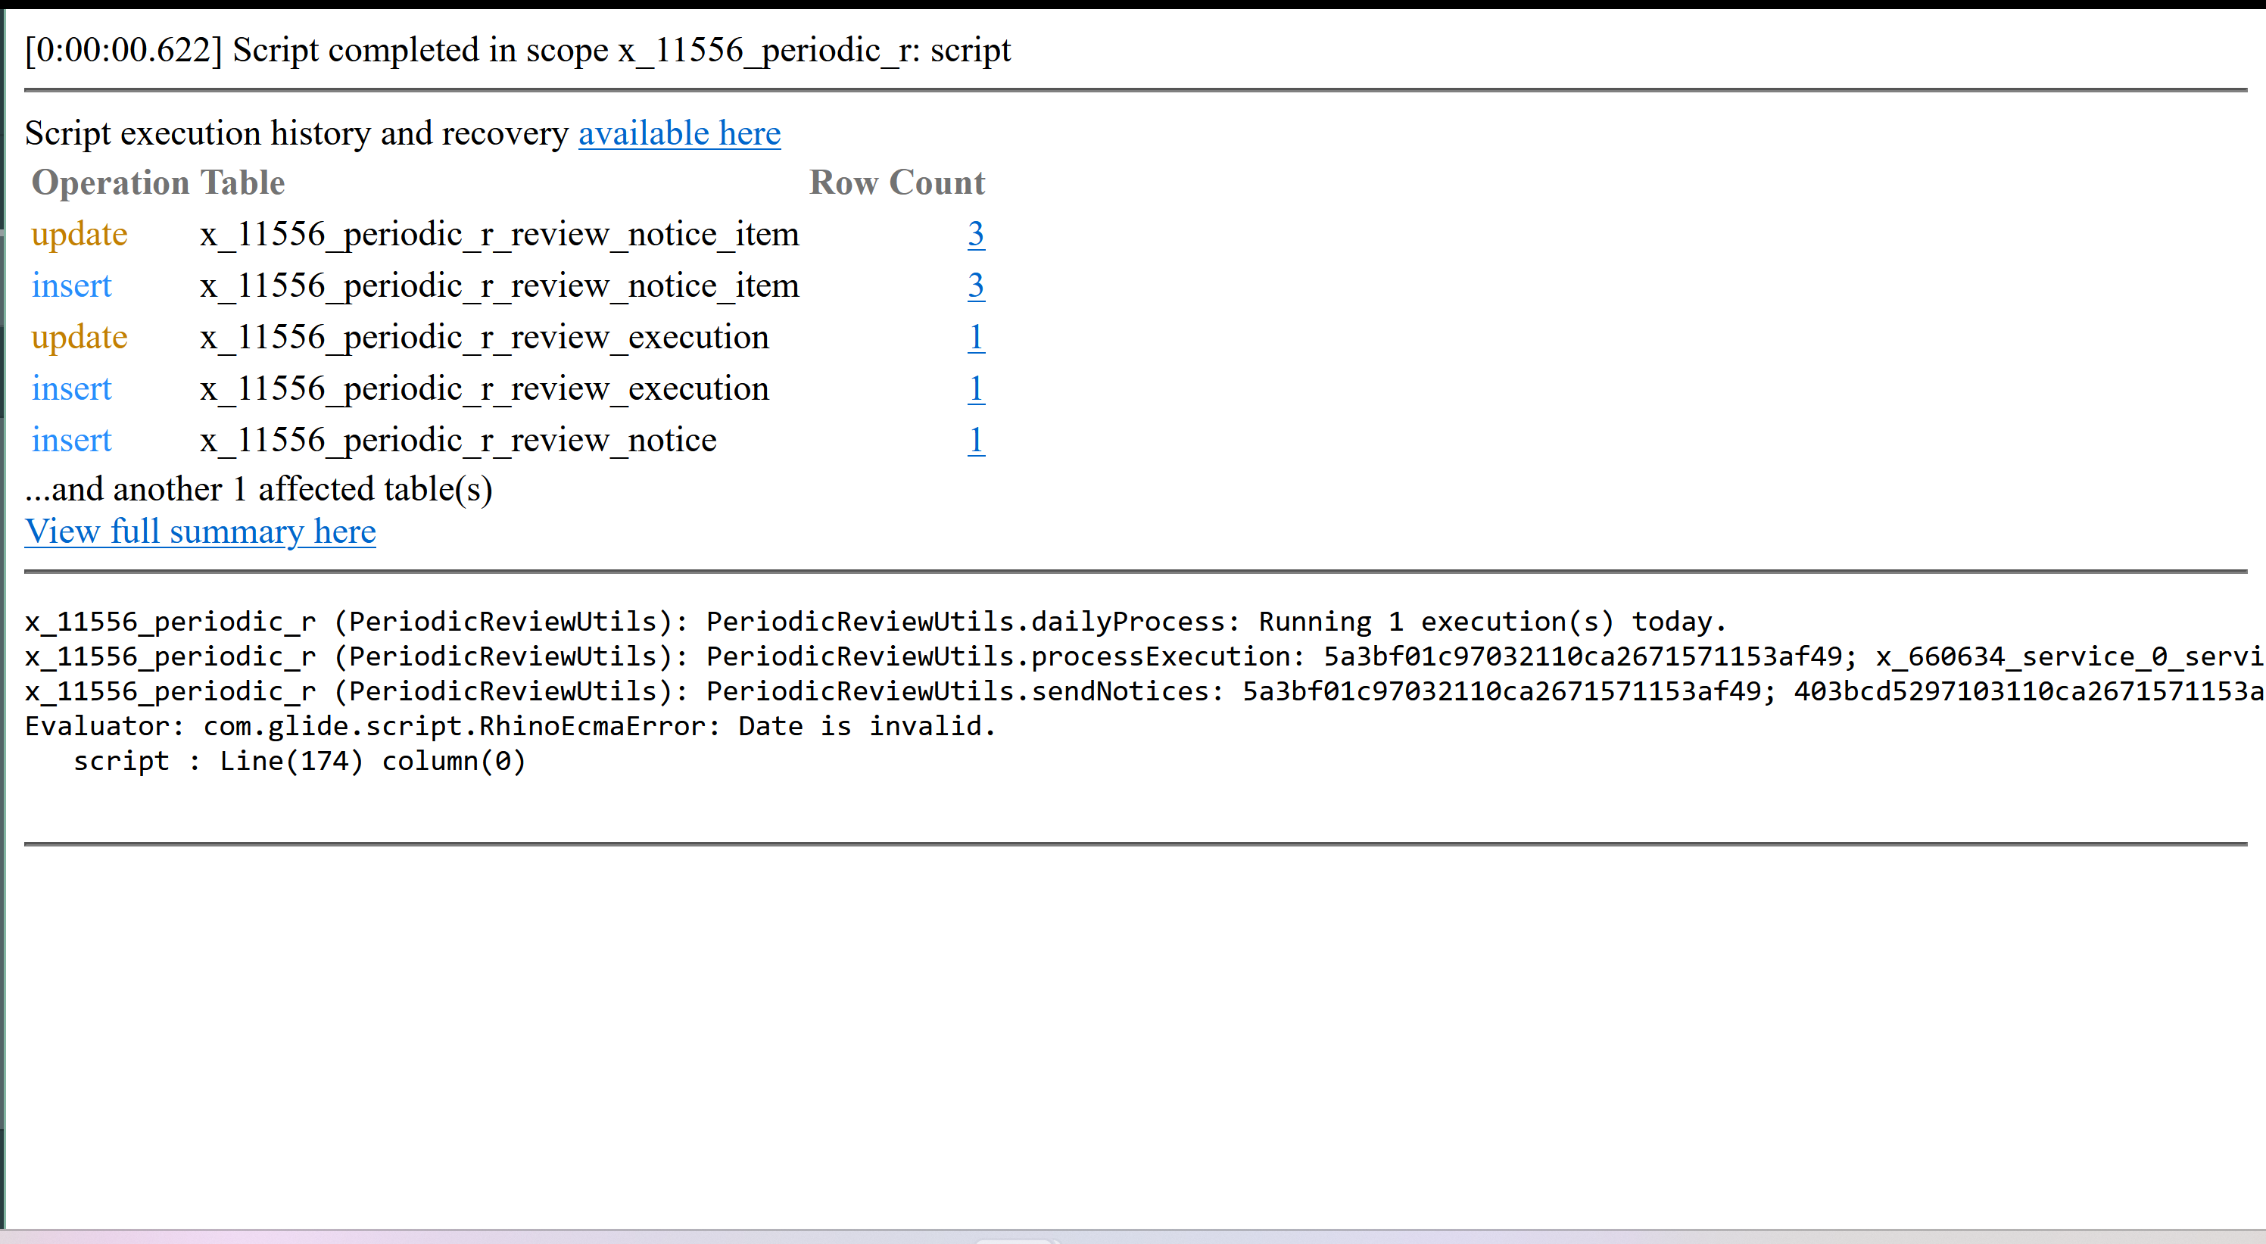Click the 'and another 1 affected table(s)' text
The image size is (2266, 1244).
259,489
